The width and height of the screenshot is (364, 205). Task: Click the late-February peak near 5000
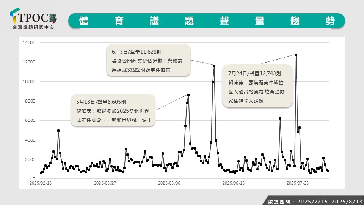pos(58,131)
